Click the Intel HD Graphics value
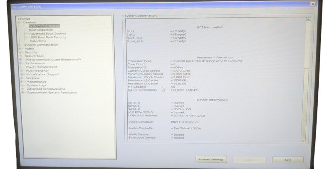The width and height of the screenshot is (335, 169). pyautogui.click(x=185, y=122)
